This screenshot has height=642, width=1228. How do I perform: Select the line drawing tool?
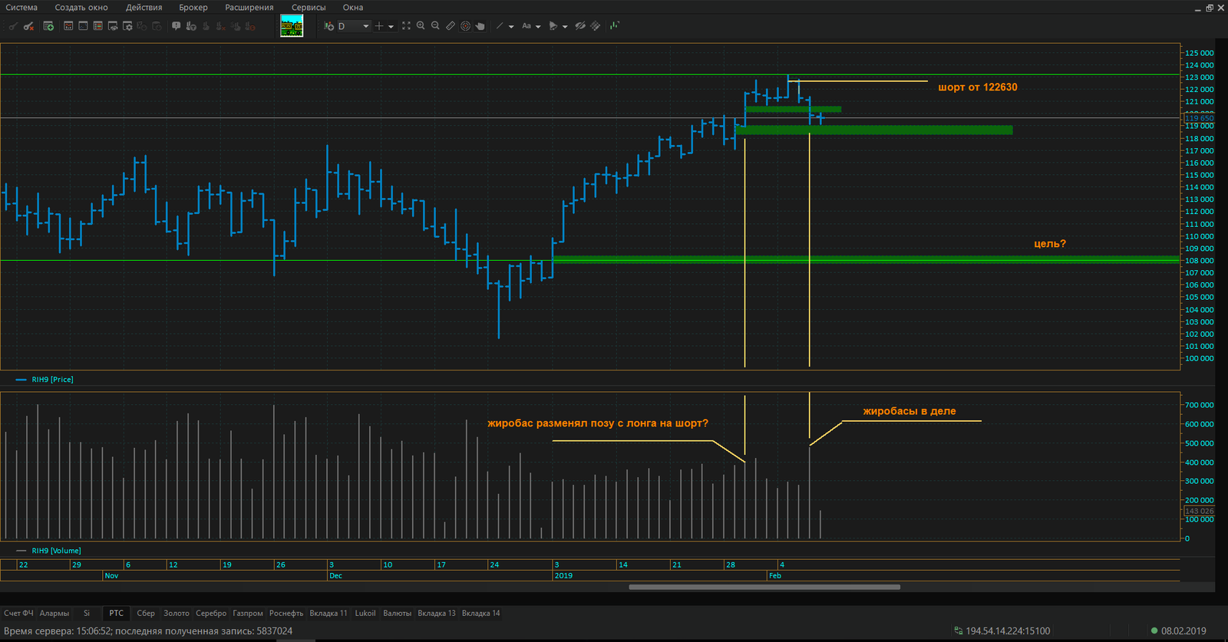500,26
